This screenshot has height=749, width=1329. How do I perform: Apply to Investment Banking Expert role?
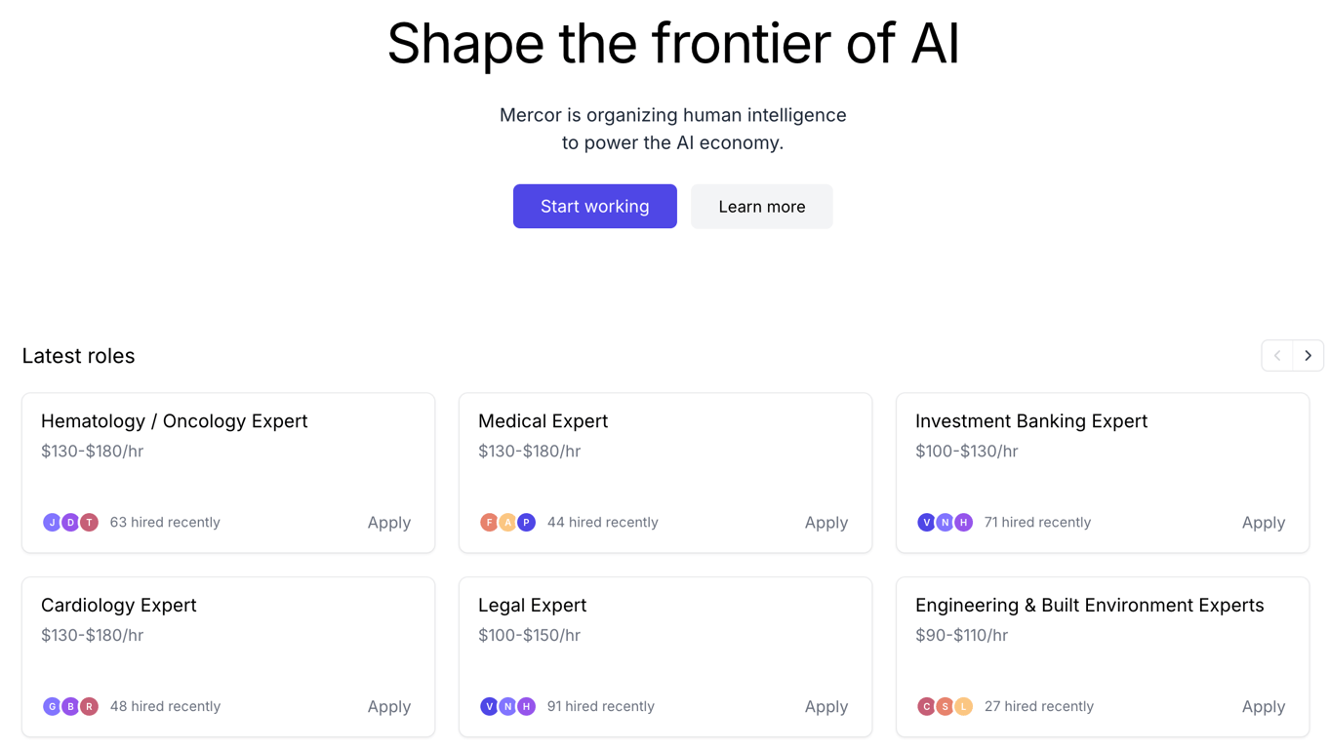(x=1263, y=523)
